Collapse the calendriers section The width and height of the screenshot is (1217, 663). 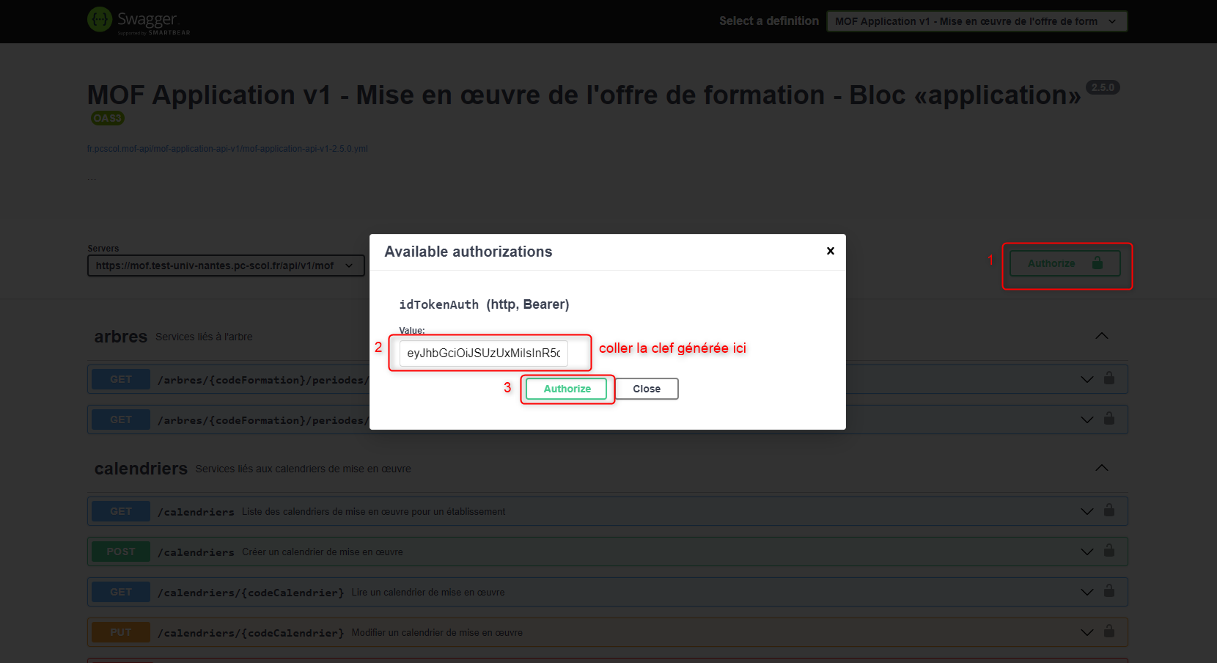[1101, 468]
